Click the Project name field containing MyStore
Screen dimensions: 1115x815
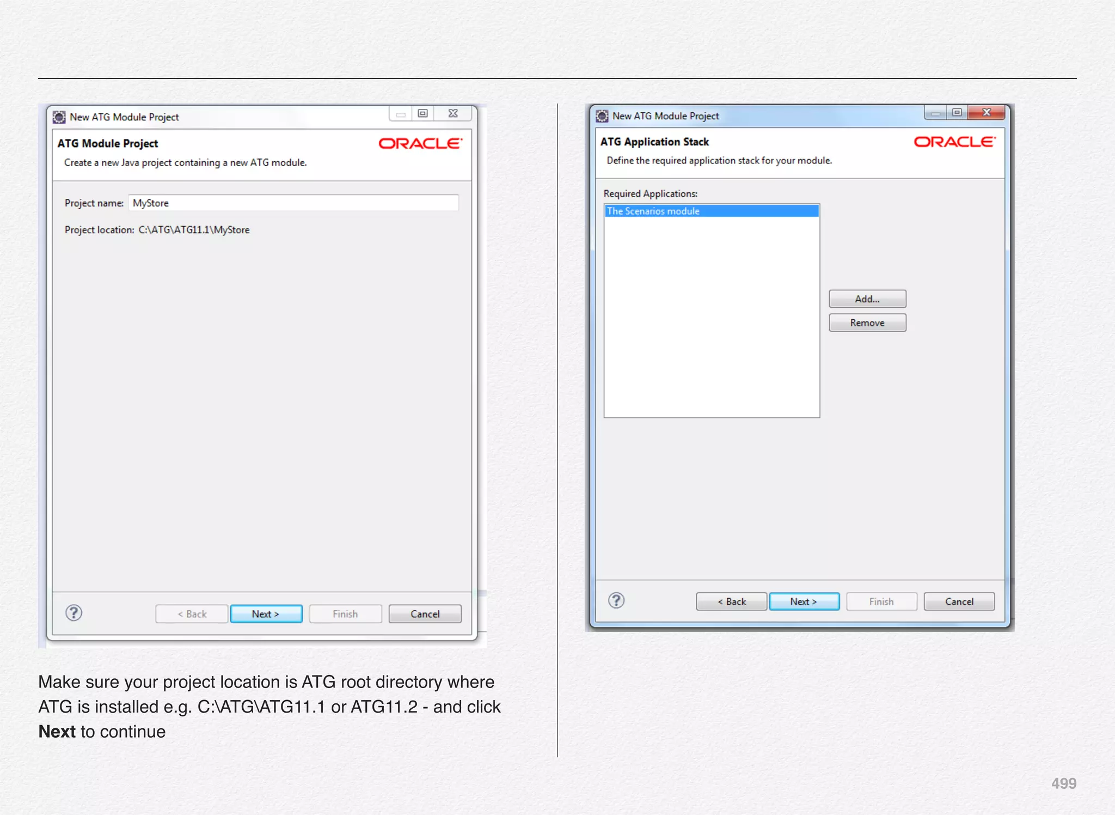point(293,203)
